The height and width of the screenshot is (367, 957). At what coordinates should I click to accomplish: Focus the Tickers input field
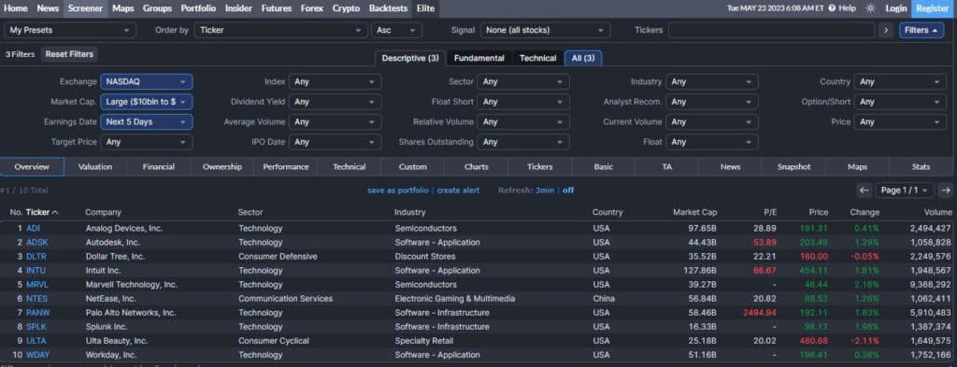[771, 30]
